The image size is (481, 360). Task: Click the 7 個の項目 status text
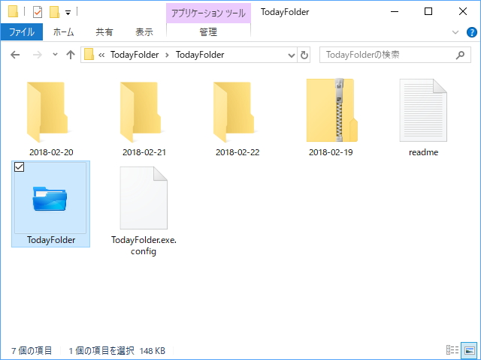32,350
